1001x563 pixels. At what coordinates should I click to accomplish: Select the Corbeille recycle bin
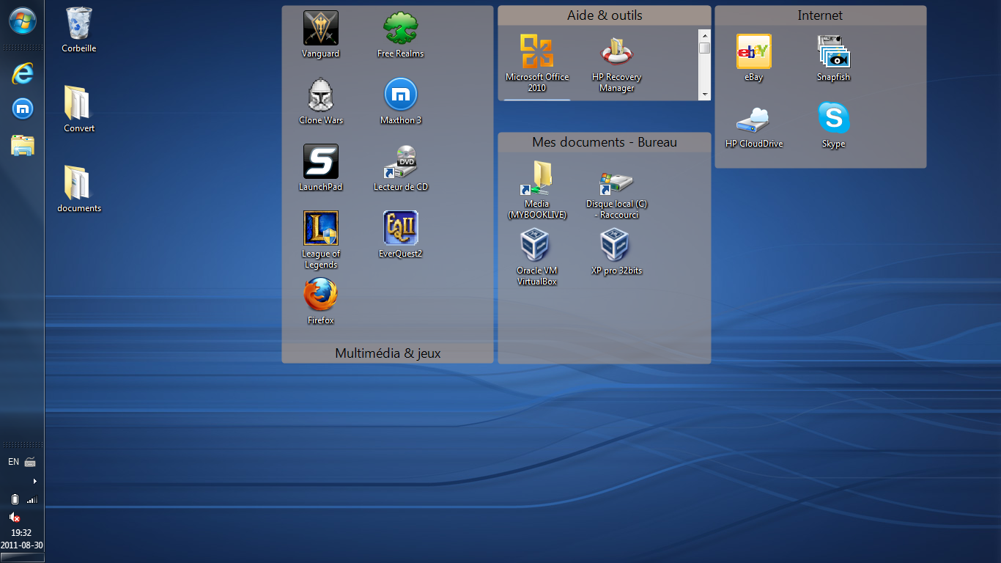[x=79, y=29]
